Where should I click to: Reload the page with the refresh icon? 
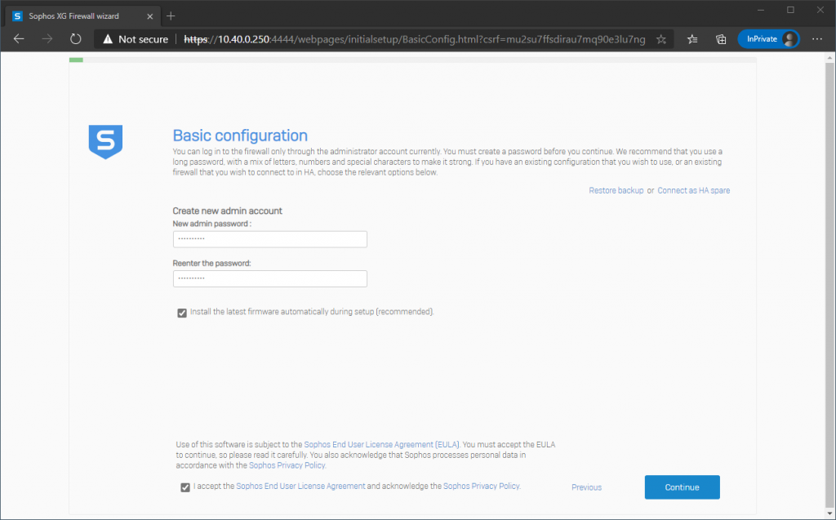pyautogui.click(x=76, y=39)
